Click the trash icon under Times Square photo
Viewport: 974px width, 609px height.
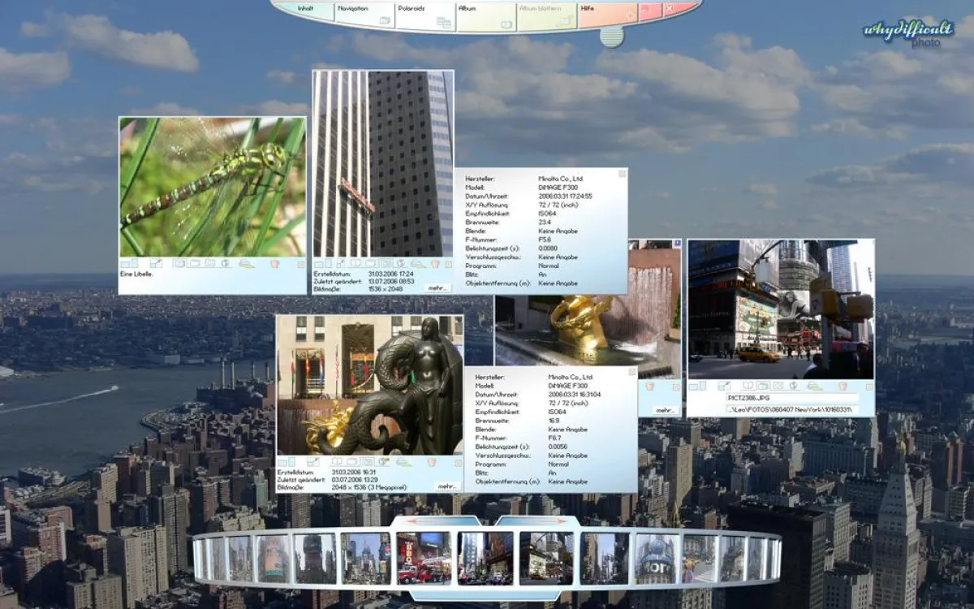[x=843, y=386]
